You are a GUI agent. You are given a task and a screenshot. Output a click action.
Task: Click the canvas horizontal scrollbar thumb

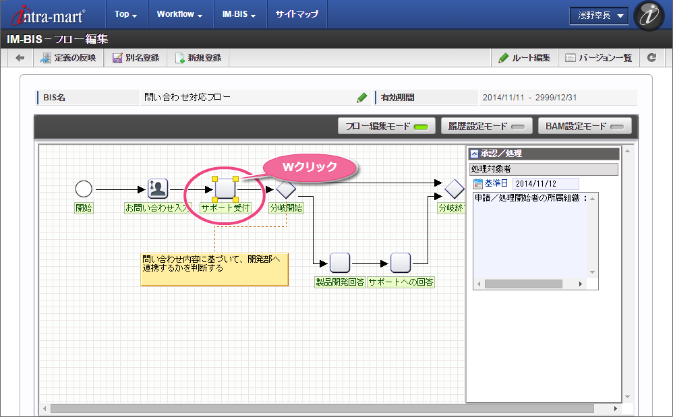coord(322,409)
